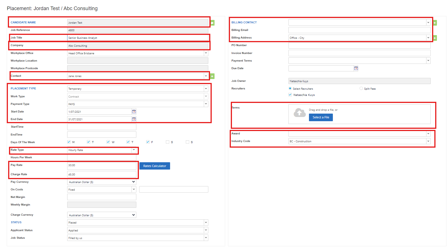Click the Select a File button
447x248 pixels.
click(x=321, y=117)
